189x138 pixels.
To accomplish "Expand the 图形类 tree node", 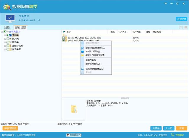I will pyautogui.click(x=5, y=42).
